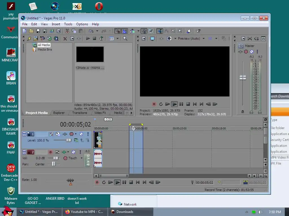Toggle preview on external monitor
Screen dimensions: 289x216
pyautogui.click(x=152, y=38)
